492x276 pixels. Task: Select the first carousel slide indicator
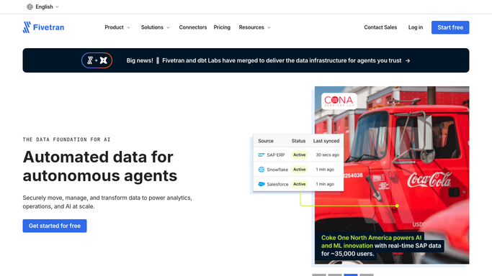point(319,275)
